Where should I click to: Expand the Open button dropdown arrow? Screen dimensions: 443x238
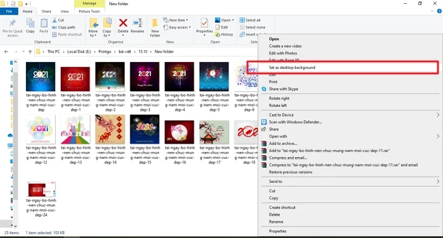pos(233,20)
